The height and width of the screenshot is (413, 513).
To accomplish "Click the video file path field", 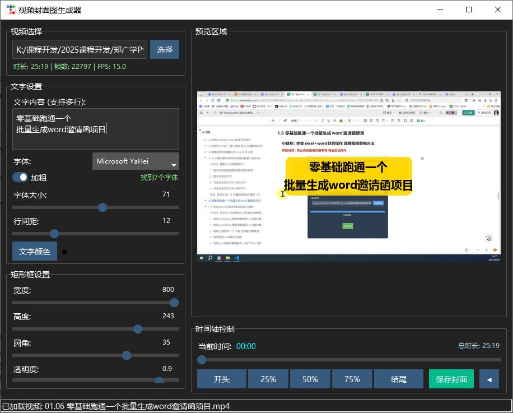I will tap(80, 50).
